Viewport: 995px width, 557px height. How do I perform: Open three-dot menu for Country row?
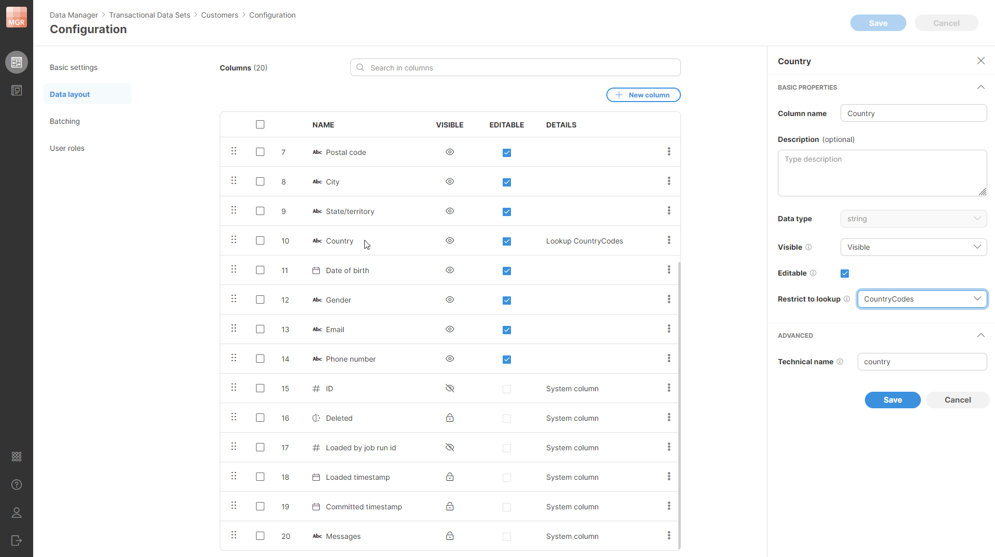(669, 240)
